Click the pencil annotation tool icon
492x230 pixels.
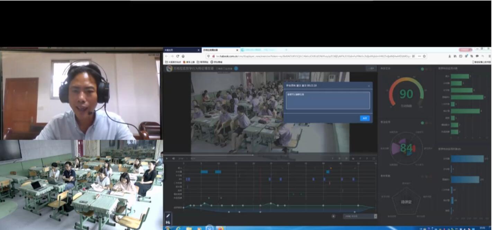[x=168, y=216]
